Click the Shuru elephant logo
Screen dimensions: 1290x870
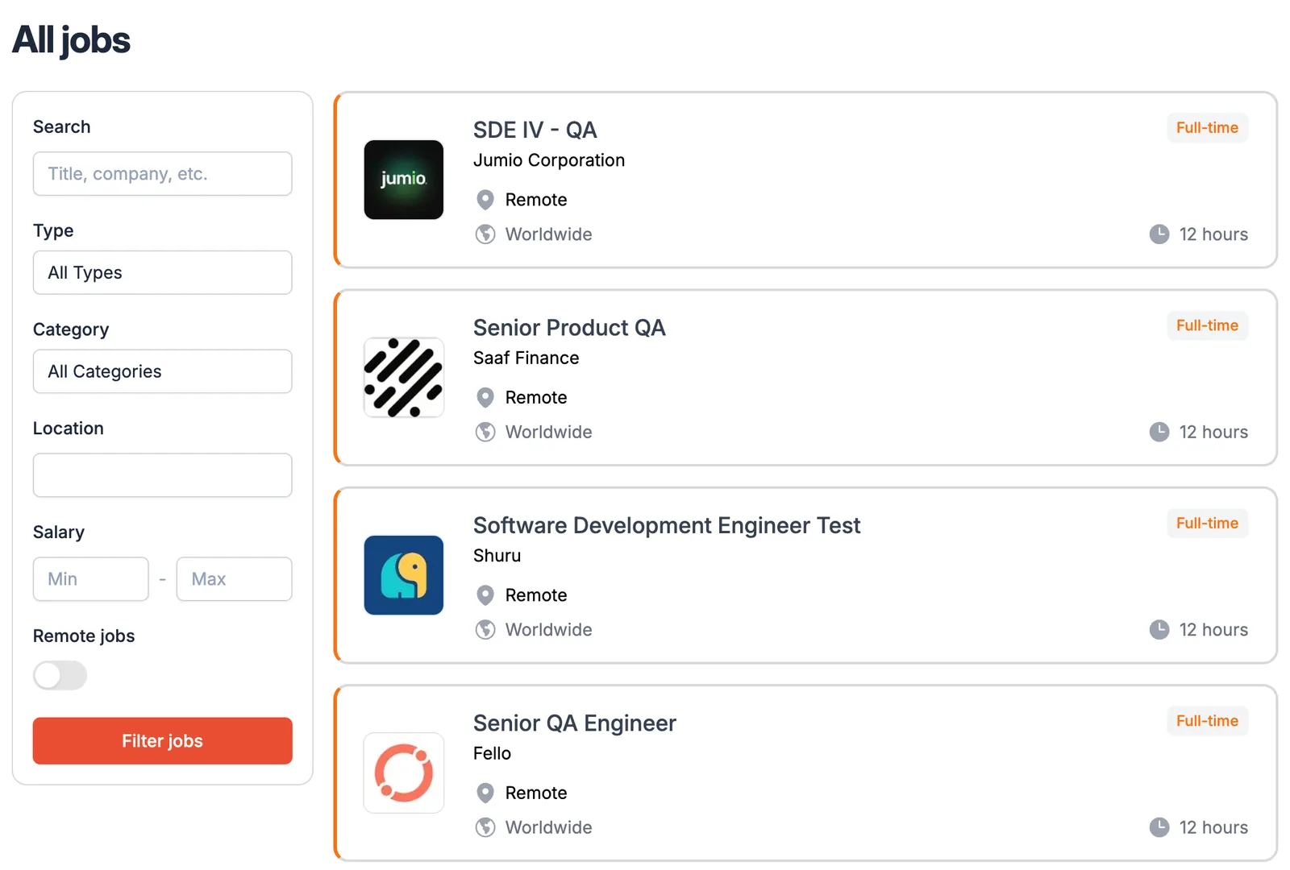[403, 575]
